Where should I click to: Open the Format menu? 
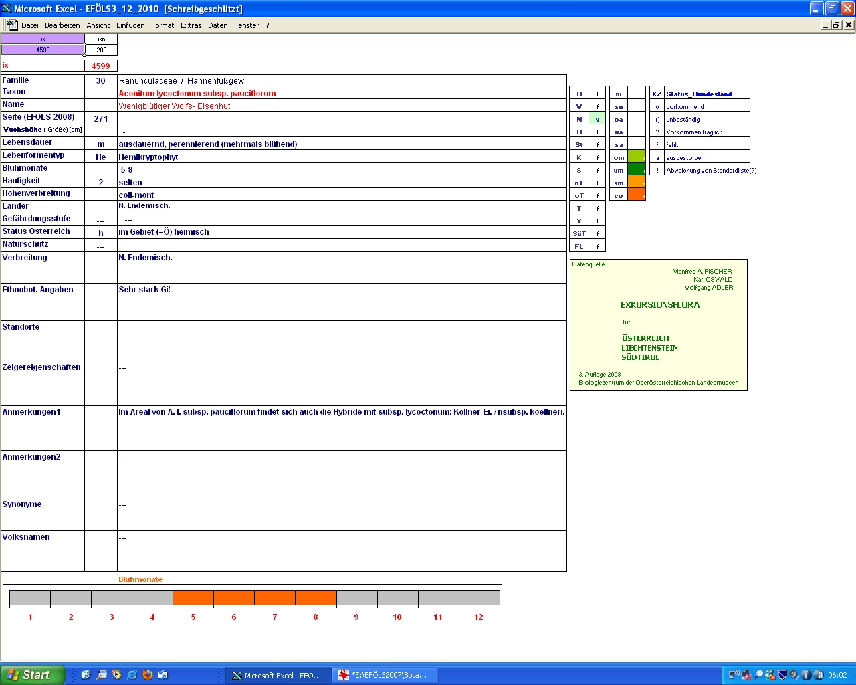click(x=163, y=25)
